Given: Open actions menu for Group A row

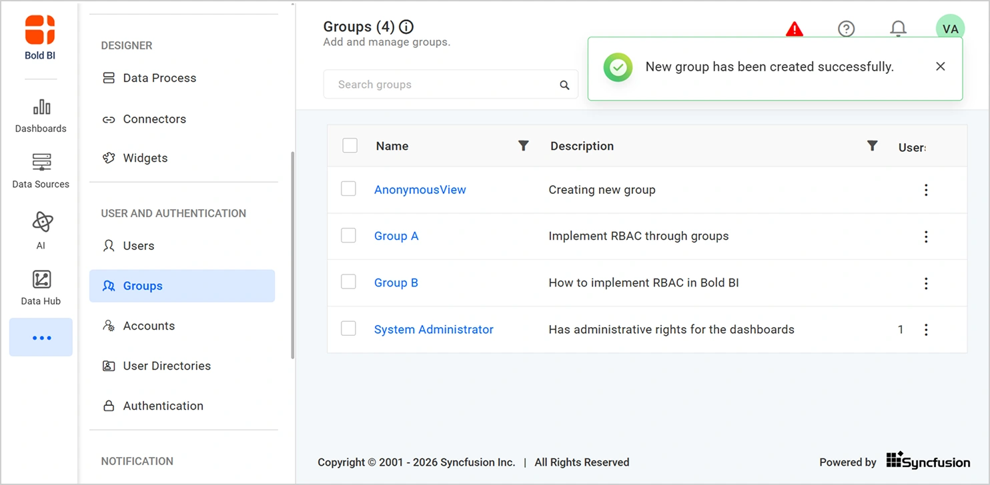Looking at the screenshot, I should click(926, 237).
